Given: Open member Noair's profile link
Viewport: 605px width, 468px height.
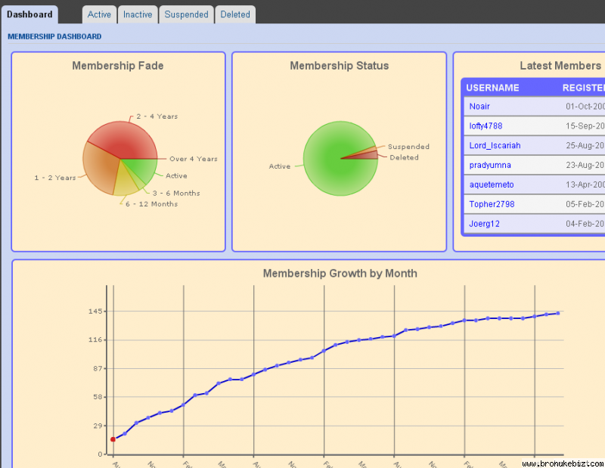Looking at the screenshot, I should pos(479,107).
